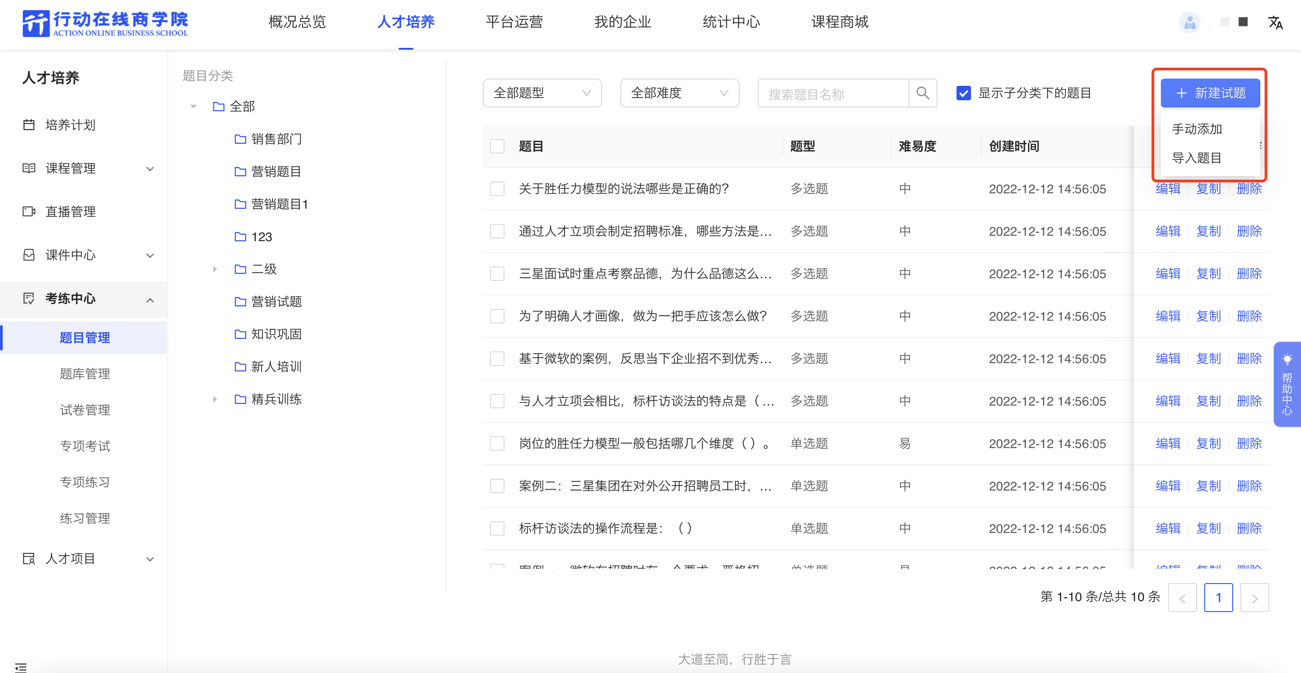Click the 营销试题 folder icon
Image resolution: width=1301 pixels, height=673 pixels.
[240, 302]
